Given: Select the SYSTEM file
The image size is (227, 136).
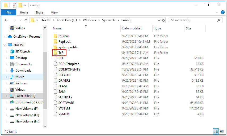Looking at the screenshot, I should pyautogui.click(x=64, y=108).
